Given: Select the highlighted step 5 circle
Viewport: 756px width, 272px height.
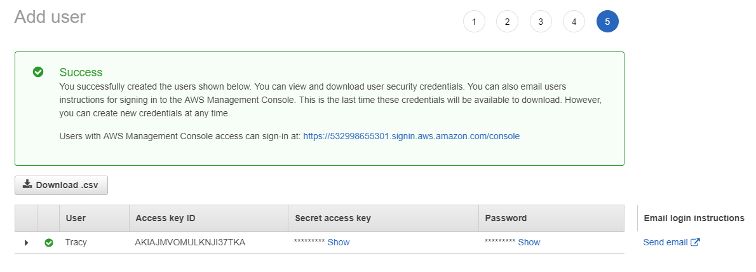Looking at the screenshot, I should pos(607,22).
